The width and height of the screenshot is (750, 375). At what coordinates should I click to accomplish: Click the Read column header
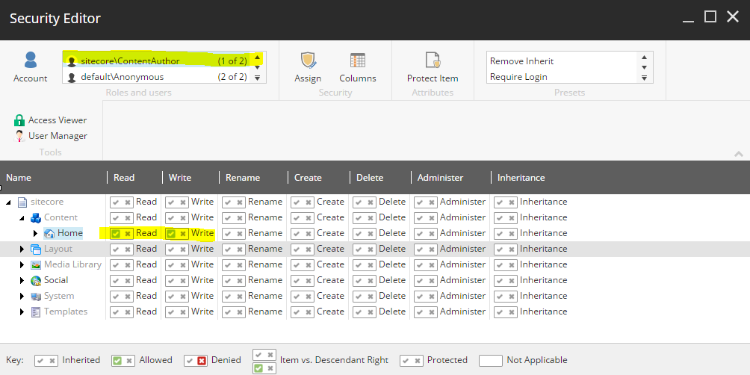click(x=124, y=178)
